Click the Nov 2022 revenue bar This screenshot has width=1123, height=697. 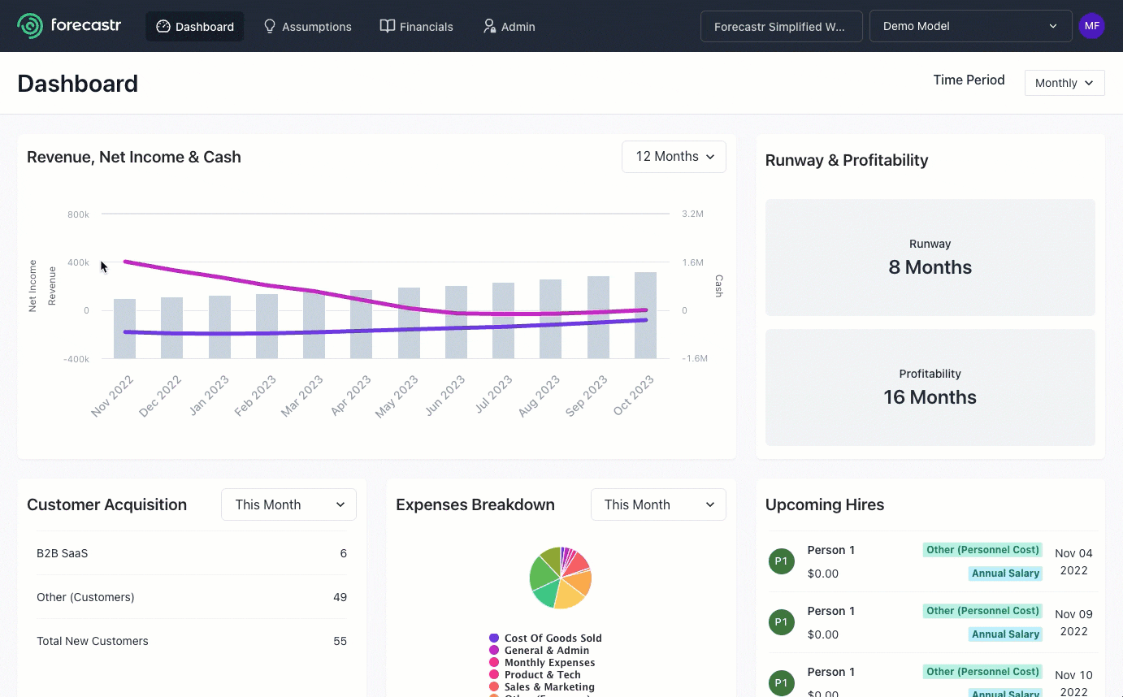point(124,329)
